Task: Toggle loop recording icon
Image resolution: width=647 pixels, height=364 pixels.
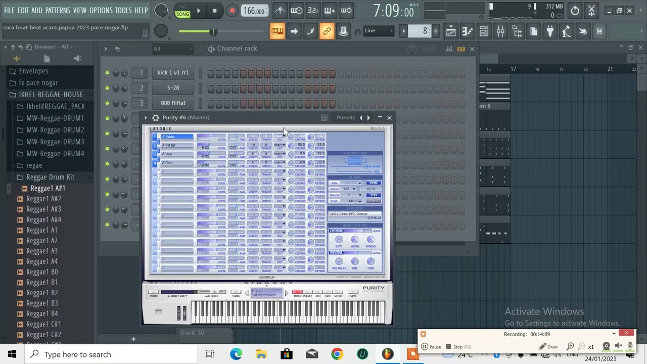Action: (346, 11)
